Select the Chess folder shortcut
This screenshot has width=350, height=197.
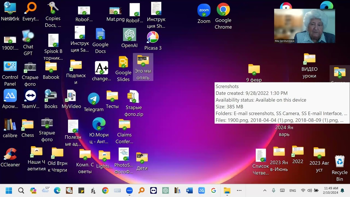coord(28,128)
